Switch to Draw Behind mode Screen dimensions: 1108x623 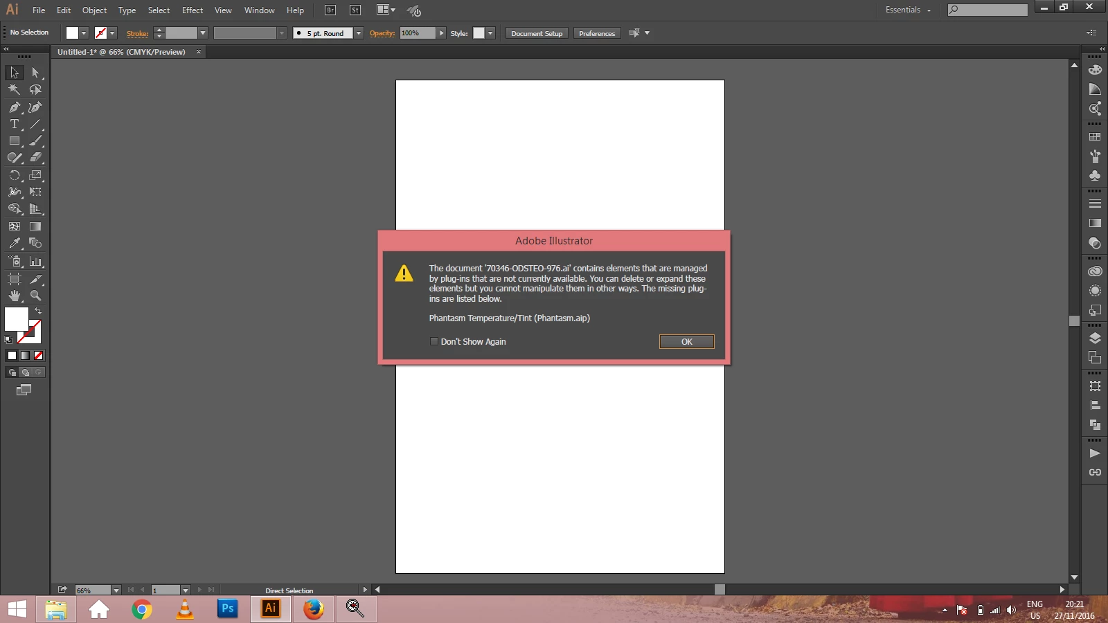click(x=26, y=372)
